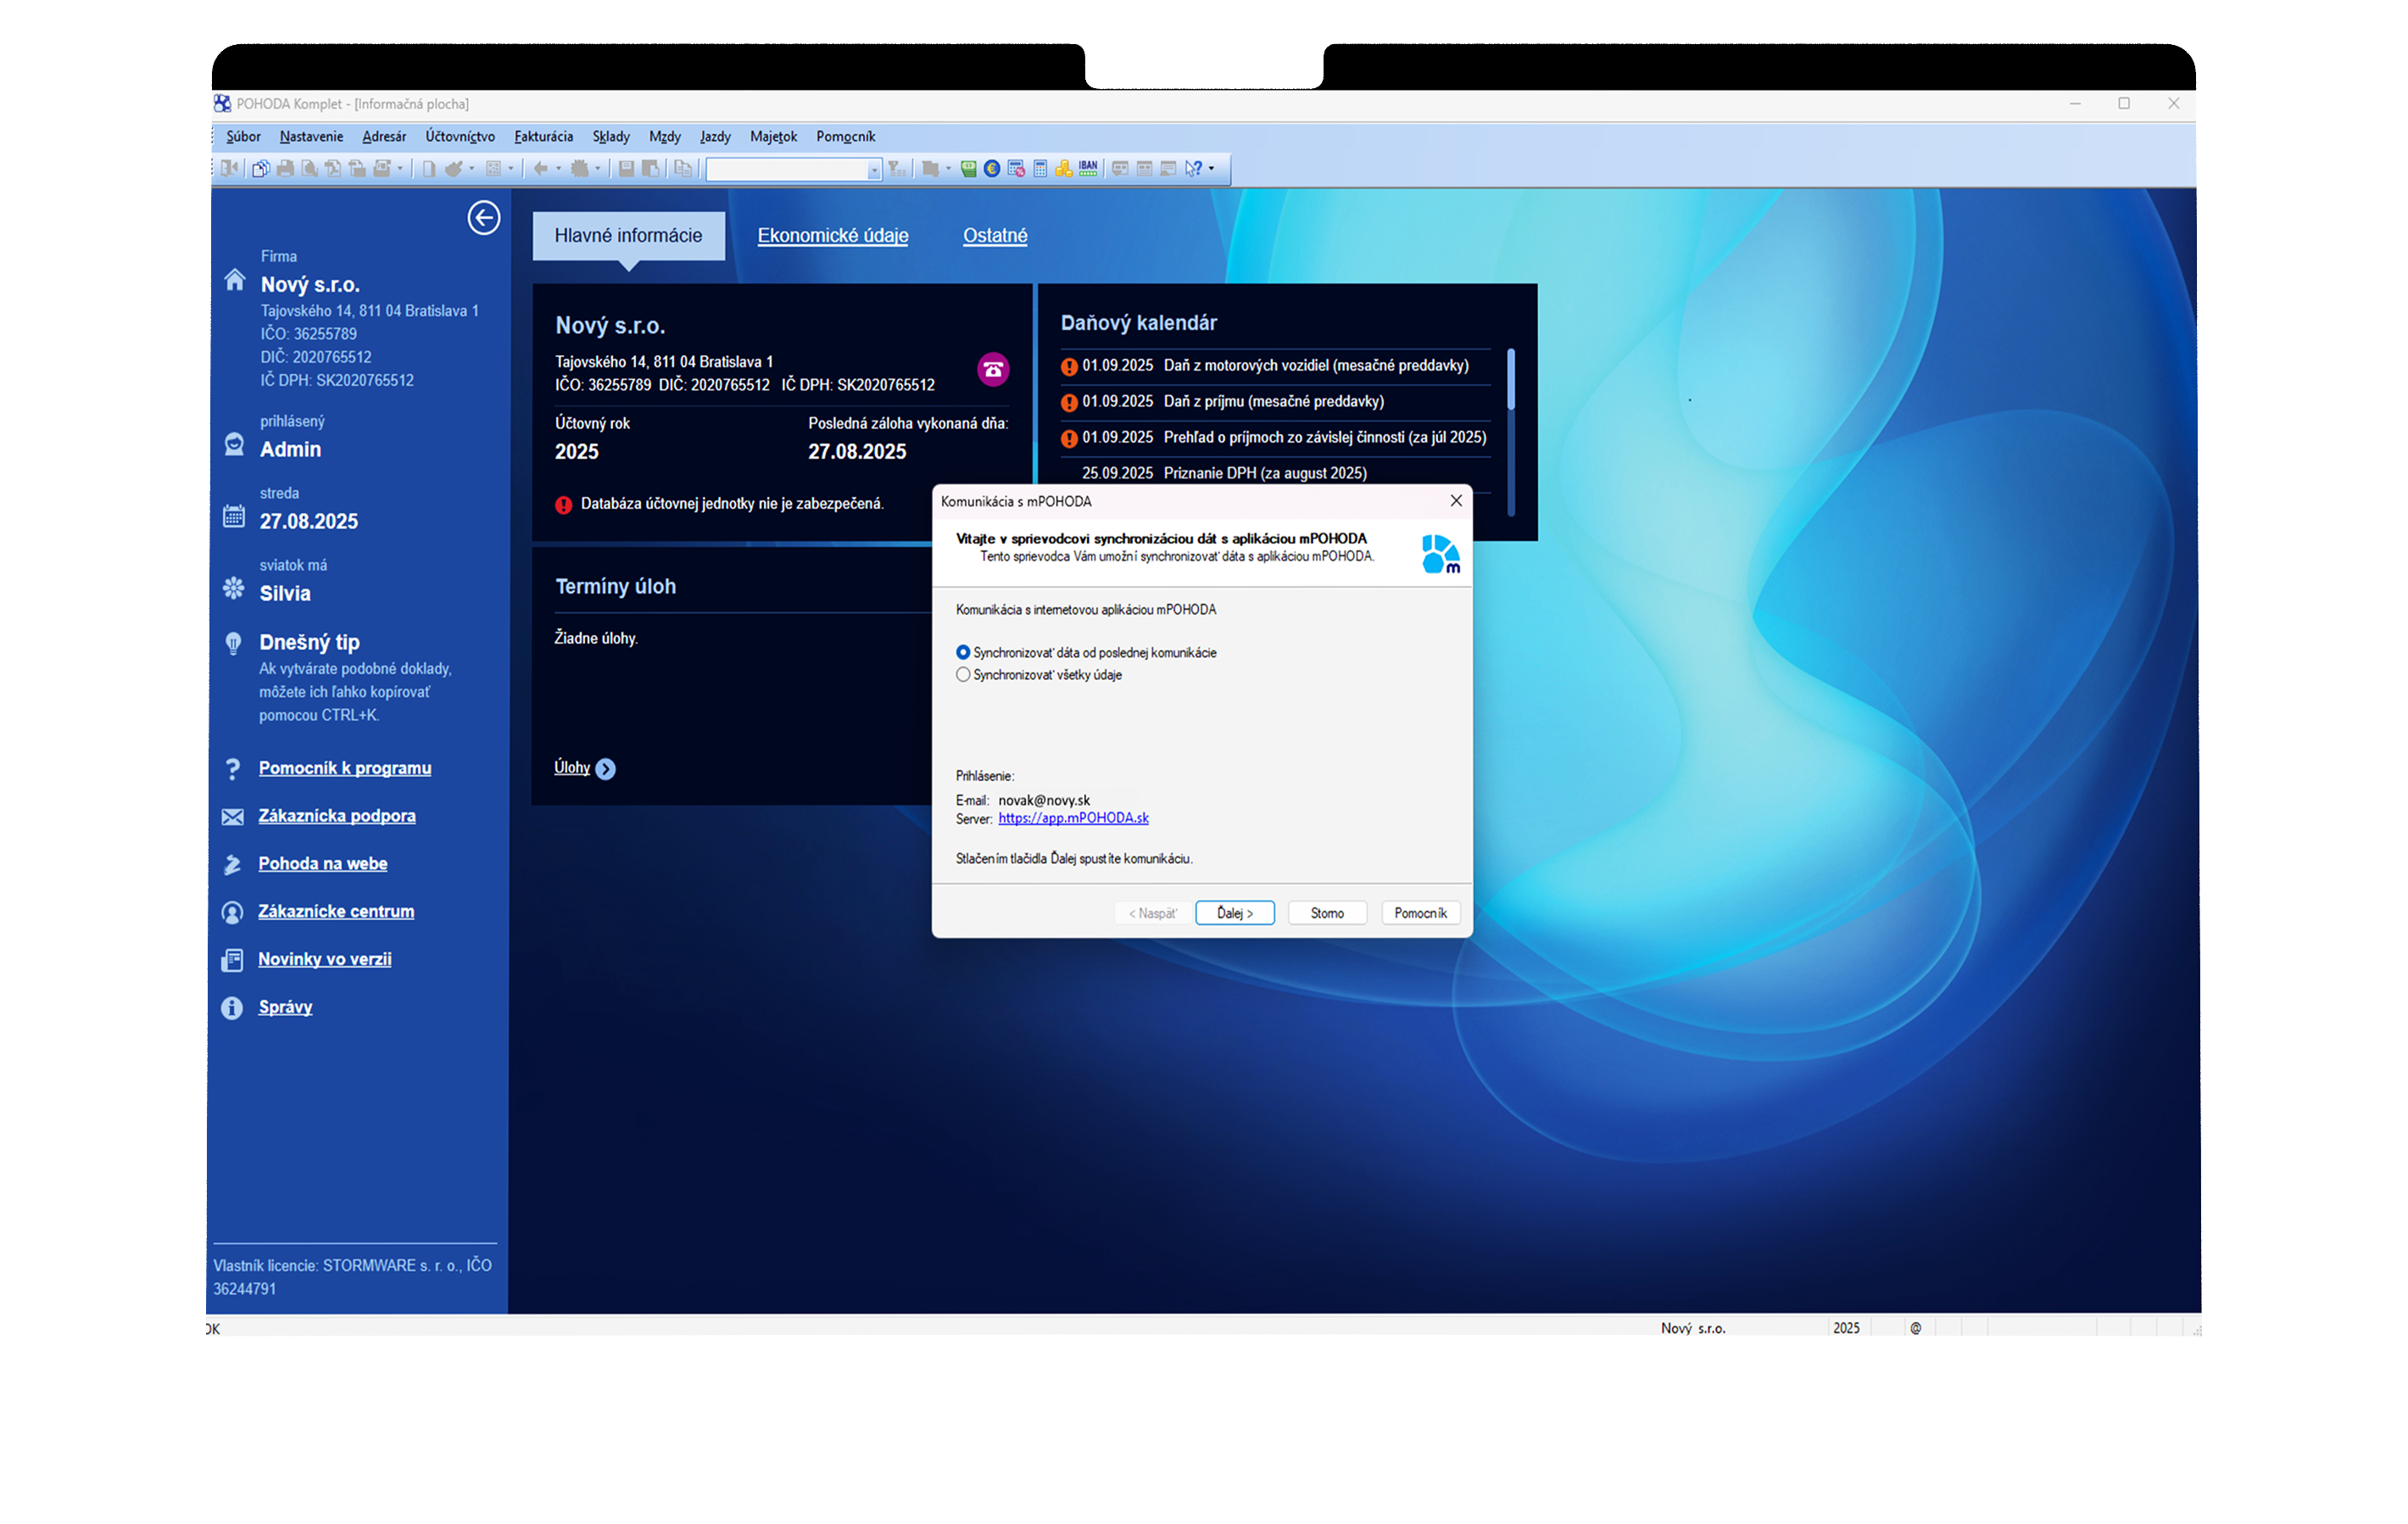2408x1524 pixels.
Task: Expand the help cursor dropdown arrow
Action: [1211, 169]
